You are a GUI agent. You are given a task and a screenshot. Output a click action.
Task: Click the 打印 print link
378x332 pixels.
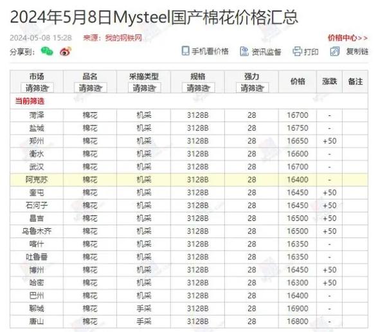(311, 51)
